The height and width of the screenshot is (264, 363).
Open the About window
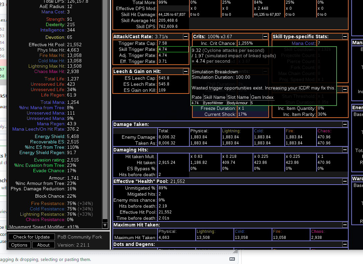pos(43,245)
